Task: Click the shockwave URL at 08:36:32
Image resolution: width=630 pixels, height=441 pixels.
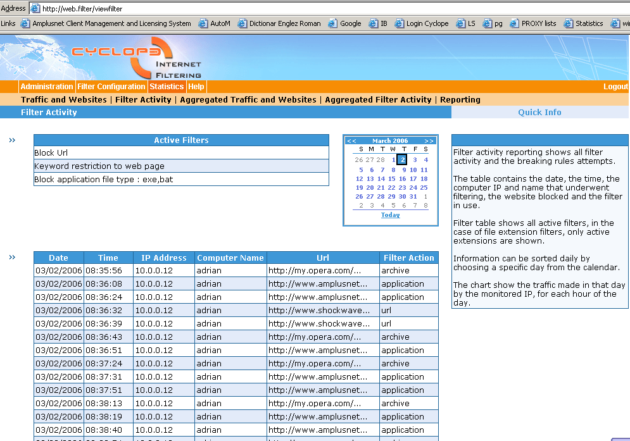Action: click(x=319, y=311)
